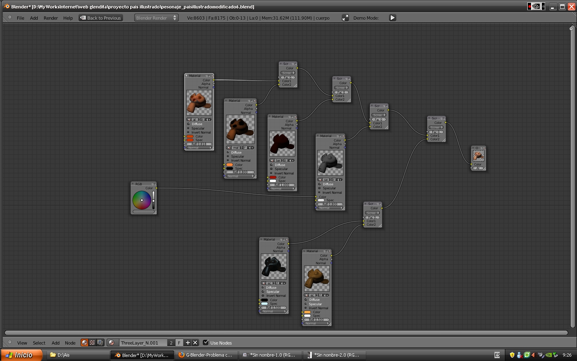The height and width of the screenshot is (361, 577).
Task: Open the Node menu in bottom header
Action: [x=70, y=343]
